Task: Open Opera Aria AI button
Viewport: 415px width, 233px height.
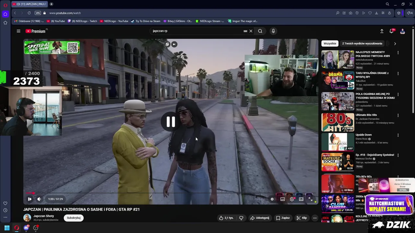Action: pos(410,13)
